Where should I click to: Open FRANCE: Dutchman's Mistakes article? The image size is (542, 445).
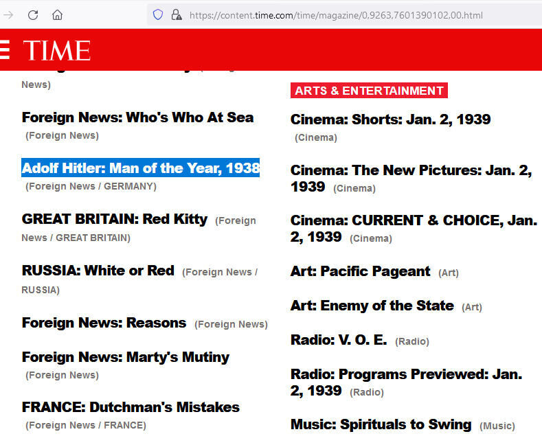pyautogui.click(x=131, y=407)
